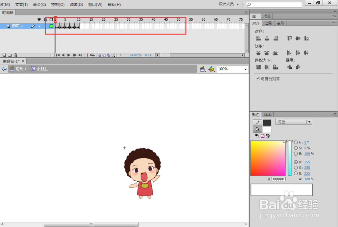This screenshot has width=338, height=227.
Task: Click the stroke color swatch
Action: pos(267,123)
